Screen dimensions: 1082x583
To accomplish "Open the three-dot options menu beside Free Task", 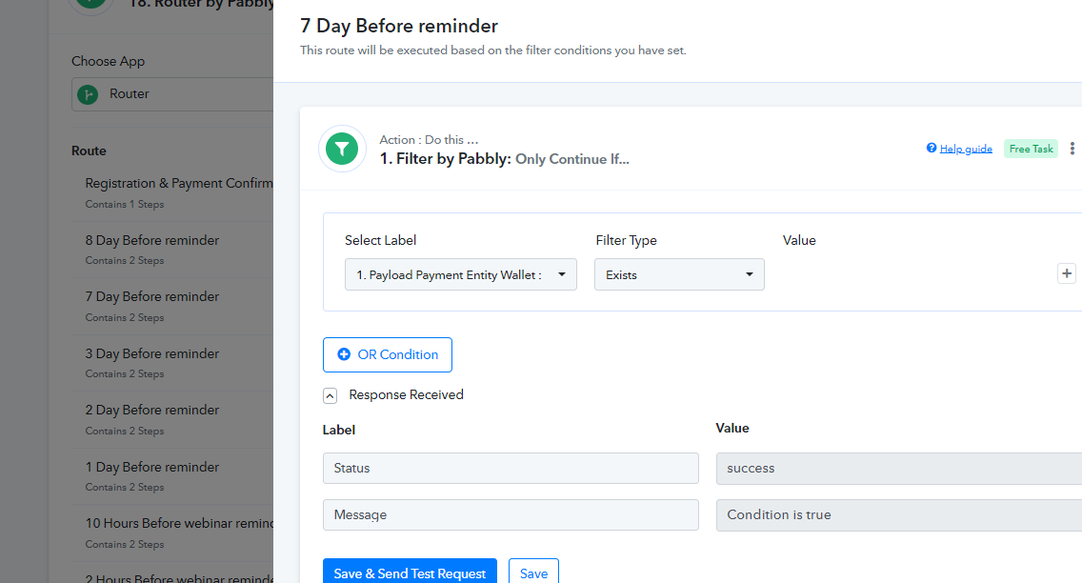I will pyautogui.click(x=1072, y=149).
